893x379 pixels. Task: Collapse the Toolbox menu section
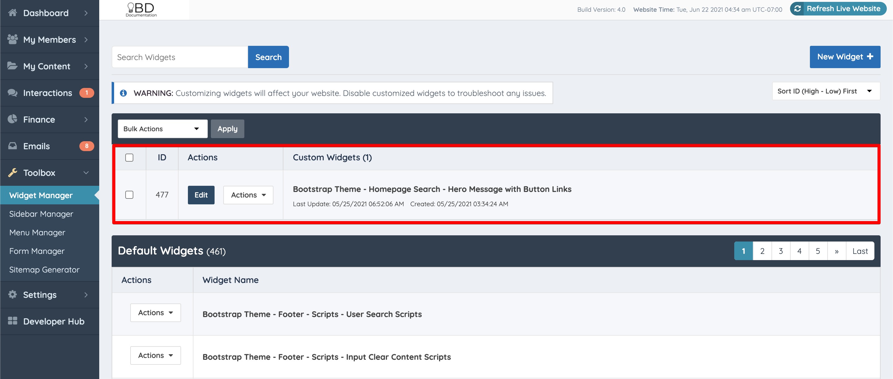tap(49, 172)
